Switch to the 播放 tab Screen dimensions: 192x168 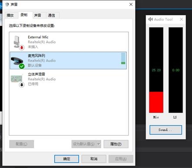(x=10, y=15)
